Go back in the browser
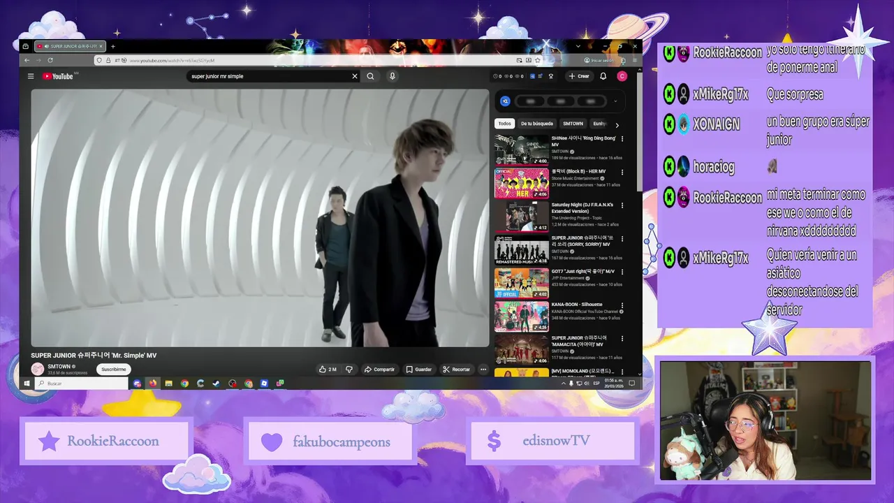 click(x=25, y=61)
